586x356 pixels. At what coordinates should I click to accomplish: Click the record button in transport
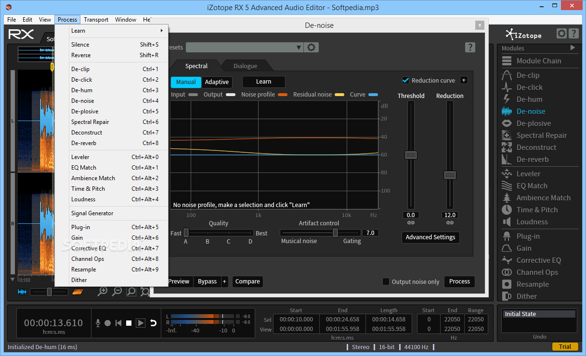(108, 323)
